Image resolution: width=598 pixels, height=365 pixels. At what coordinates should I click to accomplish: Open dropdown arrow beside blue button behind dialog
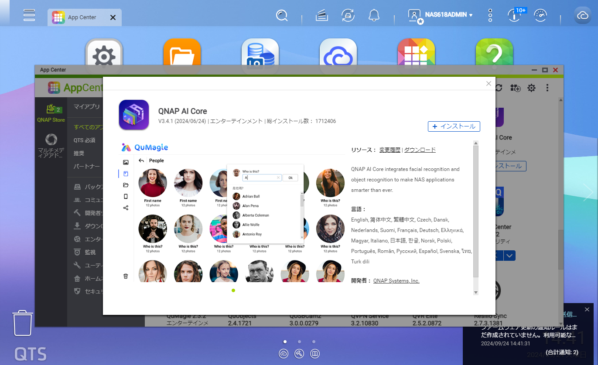pyautogui.click(x=509, y=256)
